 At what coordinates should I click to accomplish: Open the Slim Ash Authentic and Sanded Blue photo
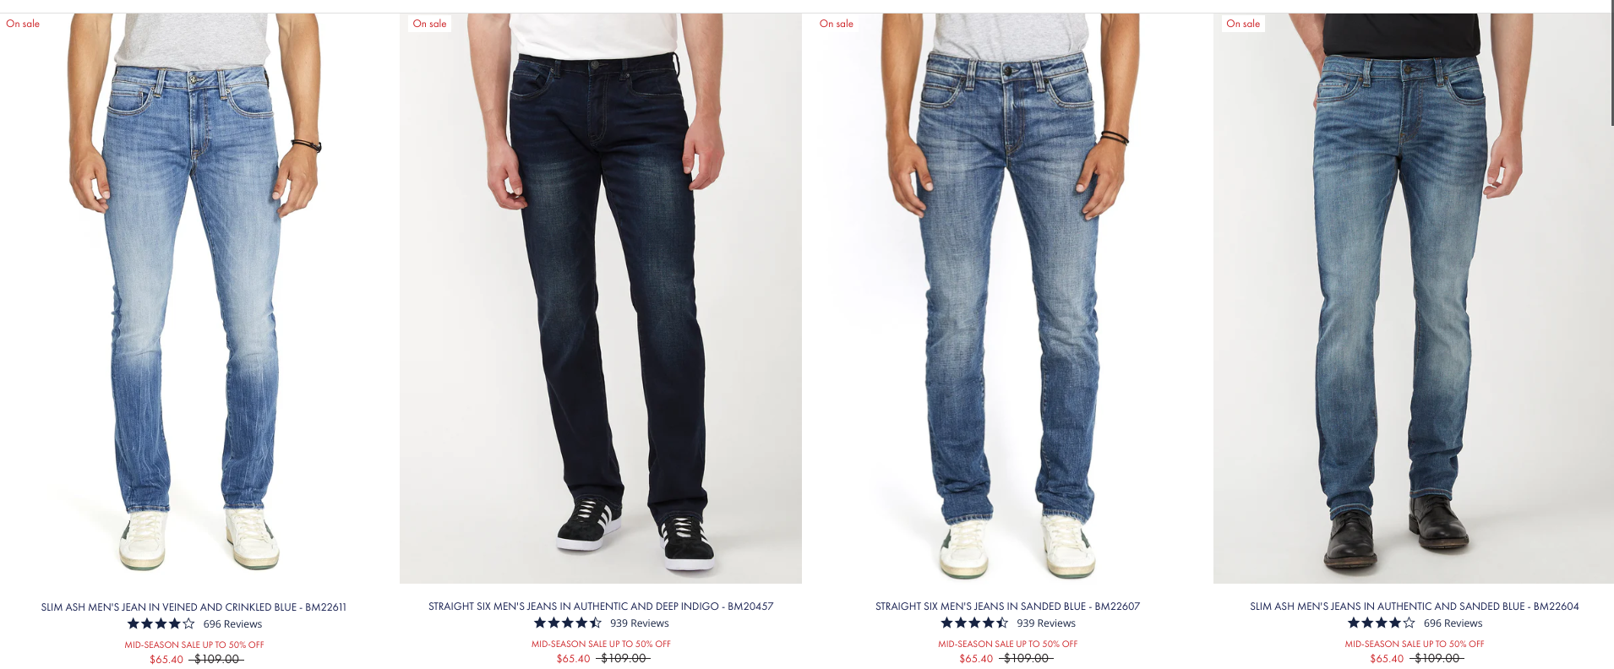(1414, 298)
